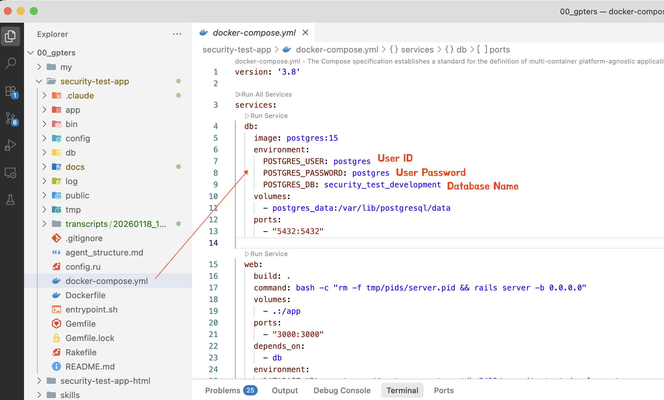This screenshot has width=664, height=400.
Task: Open the Remote Explorer icon
Action: pos(11,173)
